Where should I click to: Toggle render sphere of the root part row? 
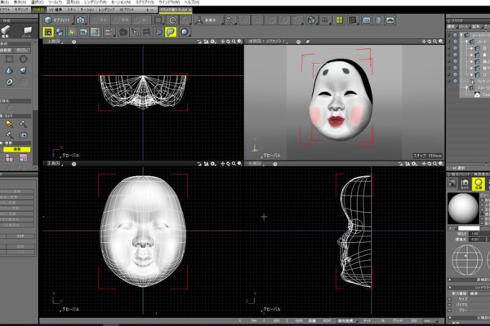click(456, 35)
